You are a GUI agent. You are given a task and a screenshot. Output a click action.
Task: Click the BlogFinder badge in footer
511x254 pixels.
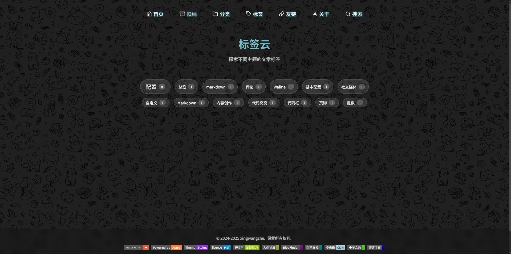[x=292, y=248]
